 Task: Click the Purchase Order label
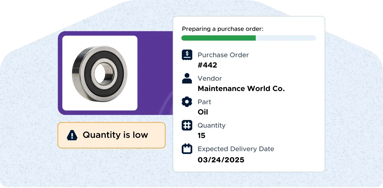coord(223,55)
